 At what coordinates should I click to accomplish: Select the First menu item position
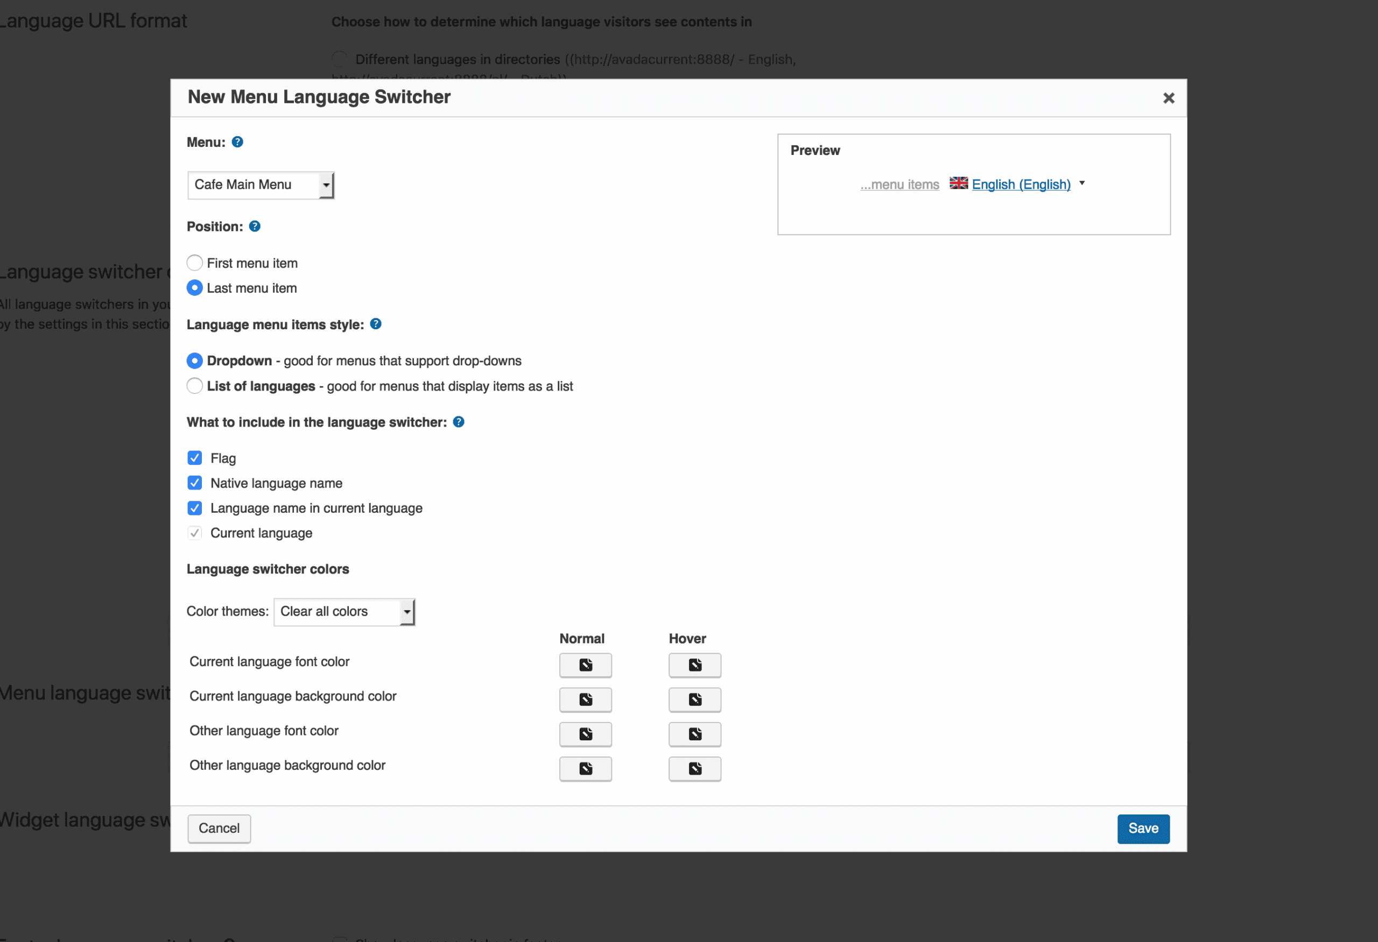pos(194,263)
